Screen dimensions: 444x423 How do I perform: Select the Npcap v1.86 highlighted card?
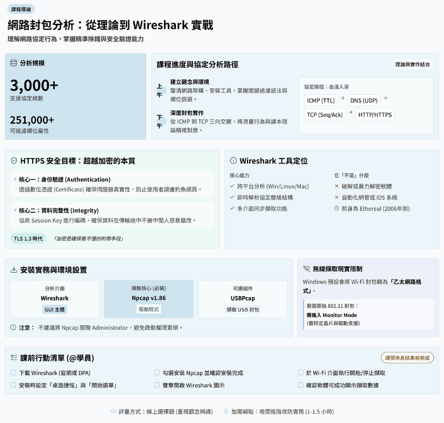click(x=149, y=299)
